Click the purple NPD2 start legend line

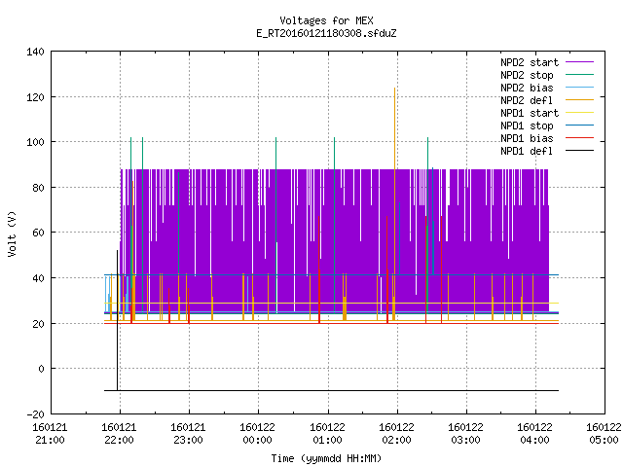tap(579, 62)
